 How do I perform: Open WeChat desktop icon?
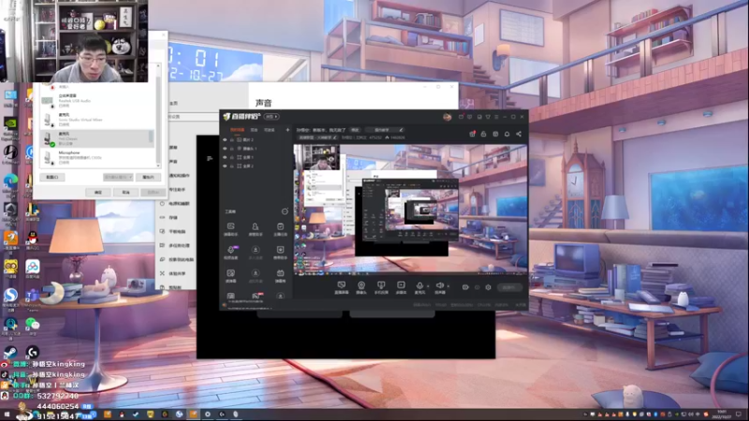[32, 325]
